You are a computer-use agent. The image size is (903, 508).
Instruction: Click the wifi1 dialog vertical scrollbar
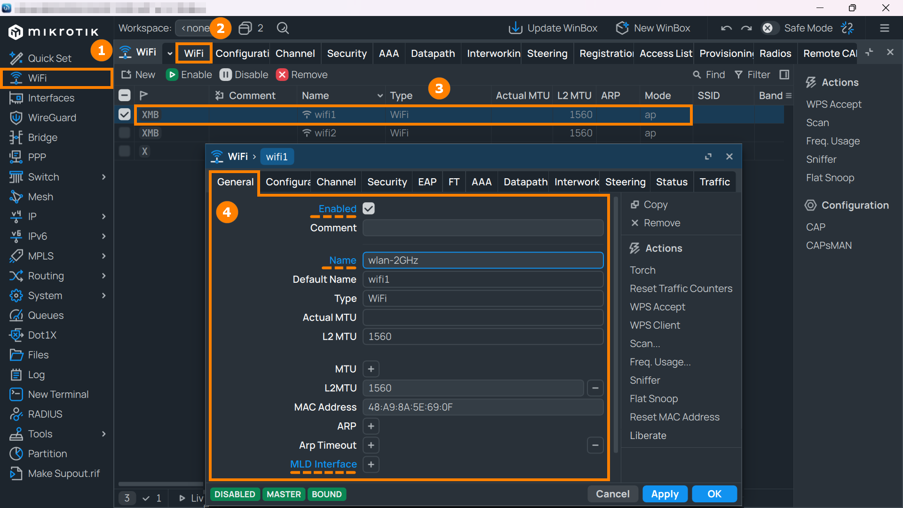click(x=616, y=325)
